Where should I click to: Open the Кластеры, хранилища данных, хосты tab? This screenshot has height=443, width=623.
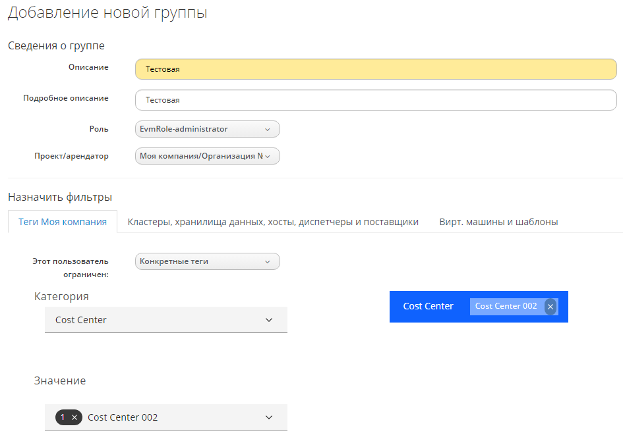pyautogui.click(x=273, y=222)
